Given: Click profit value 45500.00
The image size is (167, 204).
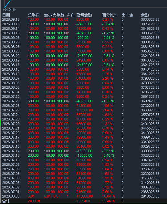Looking at the screenshot, I should pyautogui.click(x=84, y=124).
